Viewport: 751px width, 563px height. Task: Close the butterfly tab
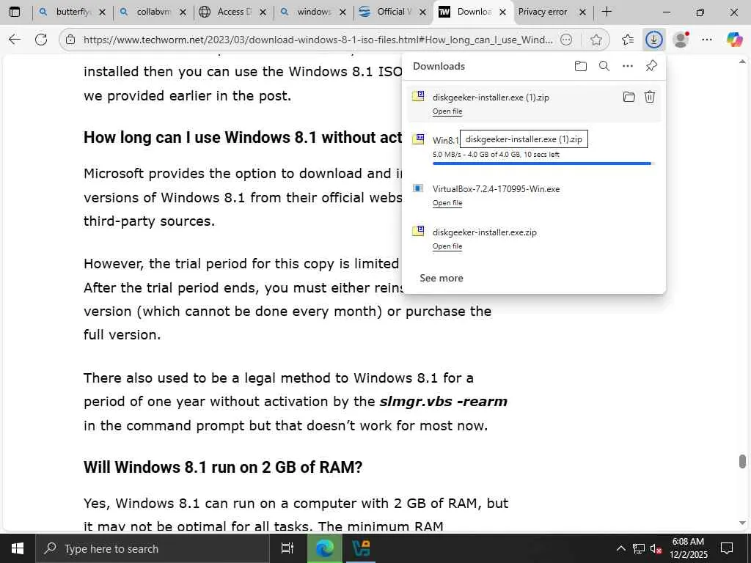click(102, 12)
